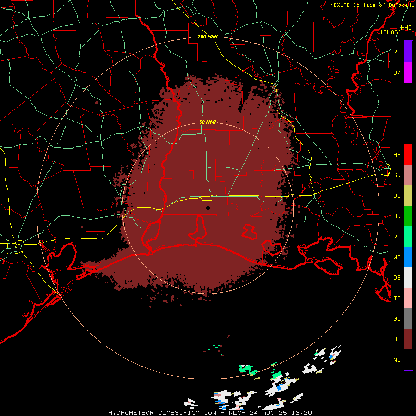The height and width of the screenshot is (416, 416).
Task: Click the dusty pink GR legend swatch
Action: (408, 175)
